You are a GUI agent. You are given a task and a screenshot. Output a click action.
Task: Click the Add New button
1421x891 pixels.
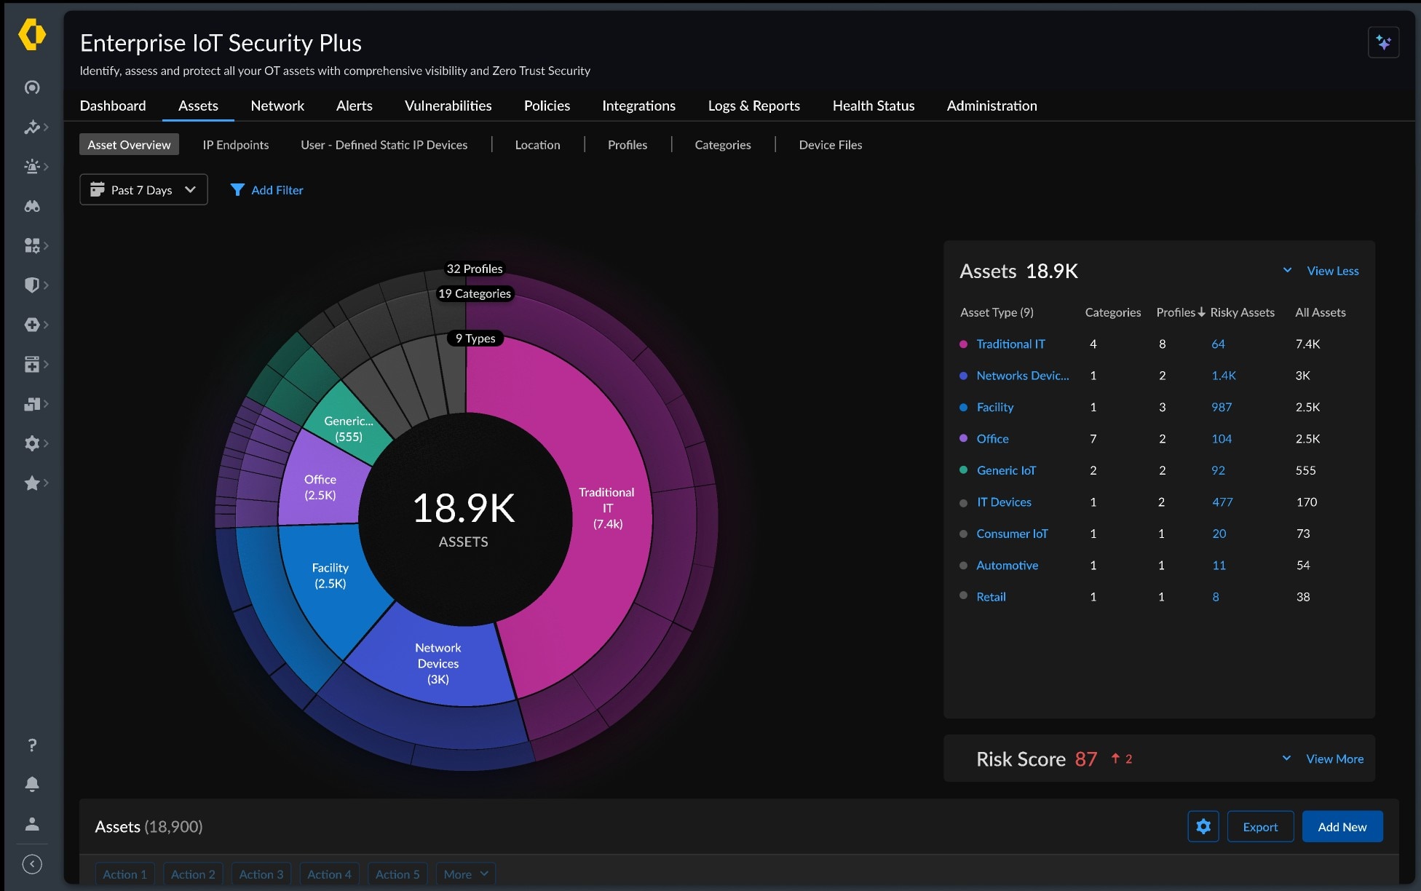point(1342,826)
